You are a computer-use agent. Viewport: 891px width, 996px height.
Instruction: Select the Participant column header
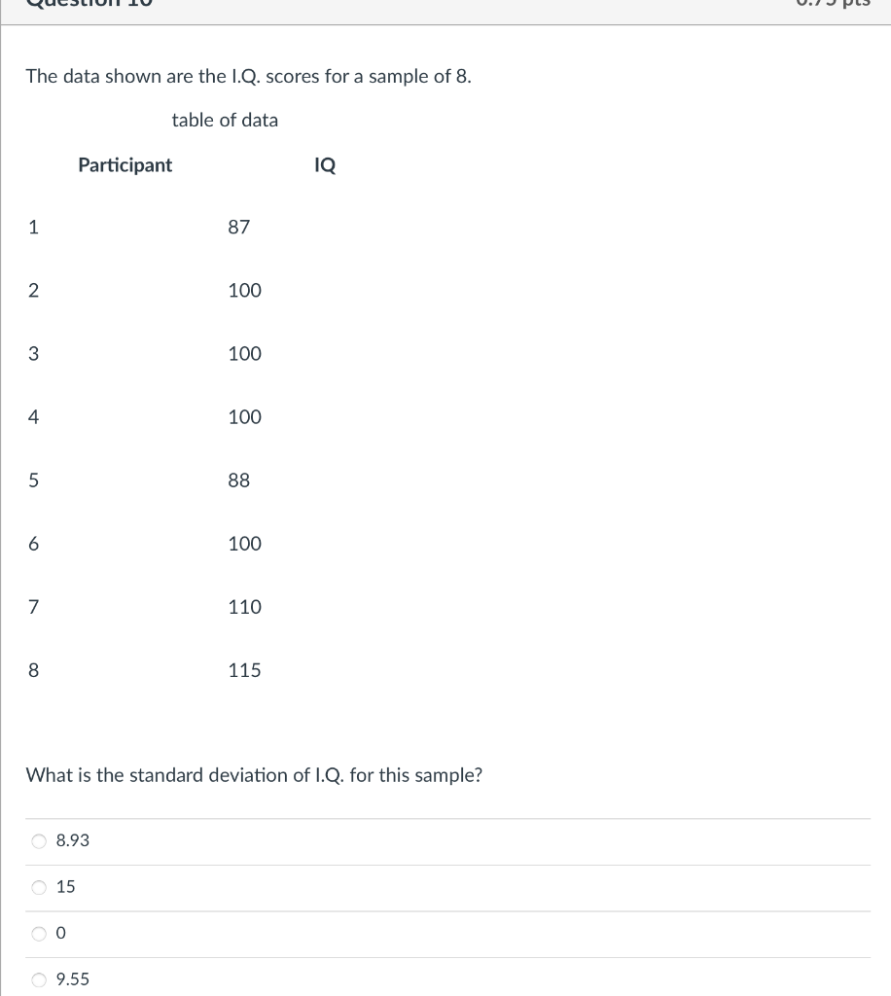125,165
